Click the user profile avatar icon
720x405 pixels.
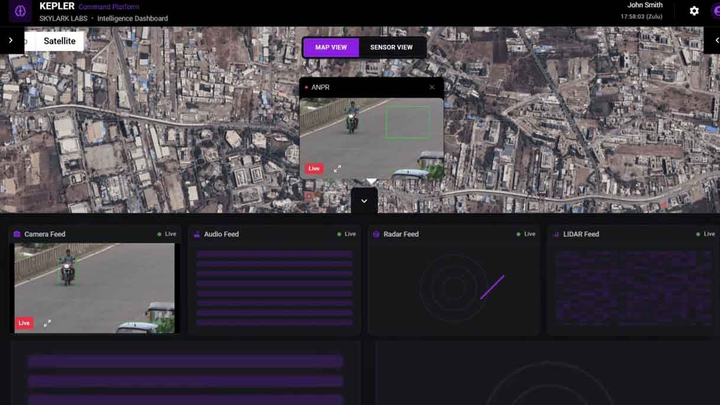tap(715, 11)
